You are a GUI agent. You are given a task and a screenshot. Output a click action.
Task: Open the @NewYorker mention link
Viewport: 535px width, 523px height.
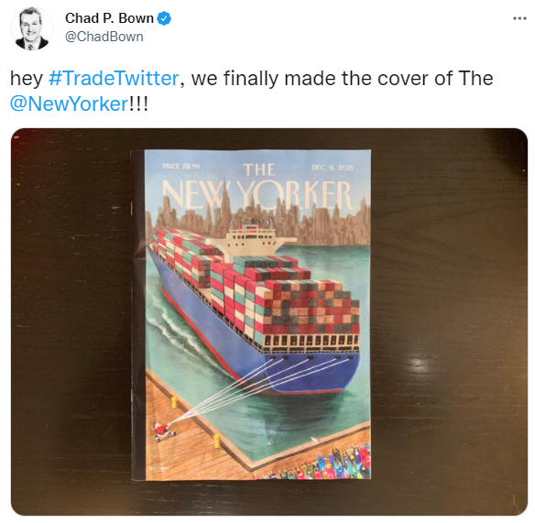click(70, 104)
